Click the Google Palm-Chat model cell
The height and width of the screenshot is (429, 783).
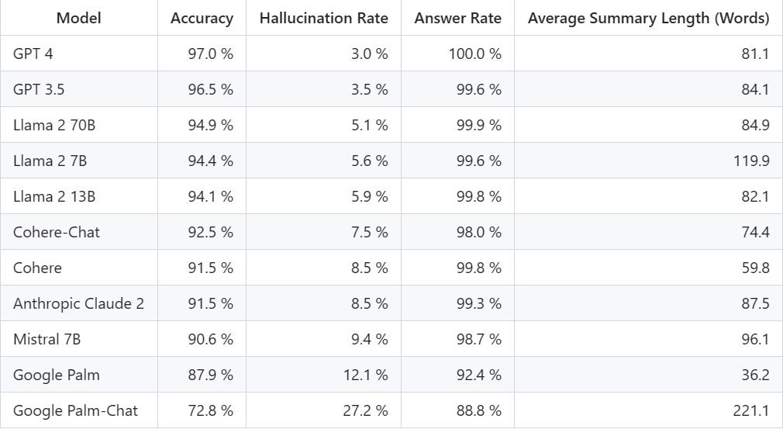[79, 410]
